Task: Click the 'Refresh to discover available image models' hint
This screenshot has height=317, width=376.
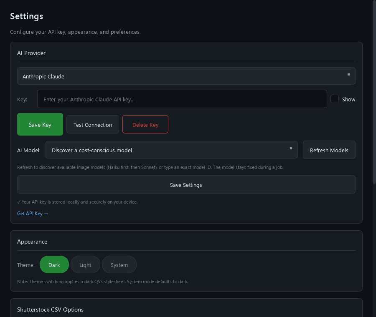Action: click(150, 167)
